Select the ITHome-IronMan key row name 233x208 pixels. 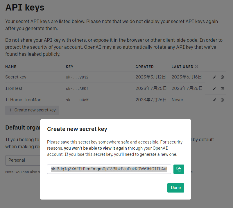click(x=23, y=100)
